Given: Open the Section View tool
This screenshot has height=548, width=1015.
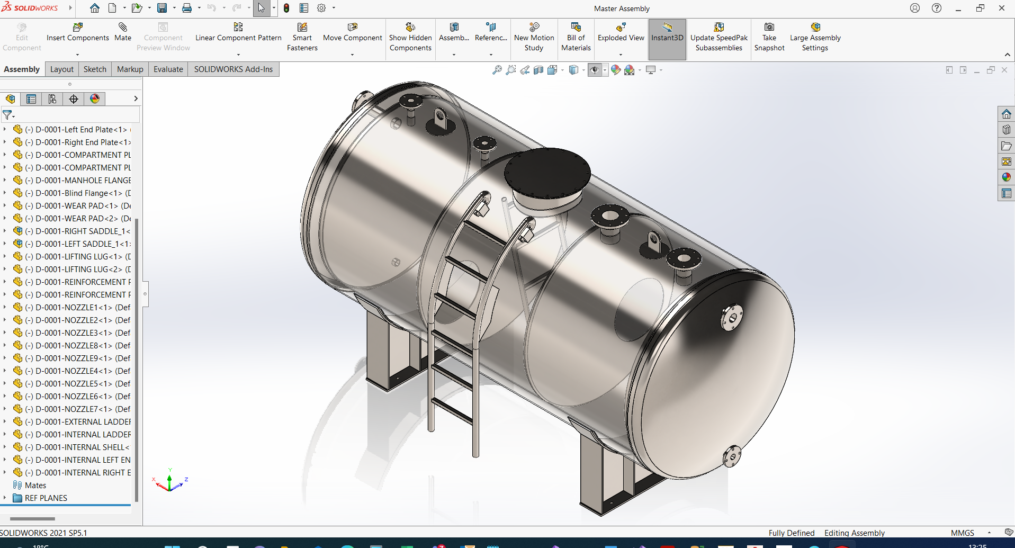Looking at the screenshot, I should pyautogui.click(x=538, y=69).
